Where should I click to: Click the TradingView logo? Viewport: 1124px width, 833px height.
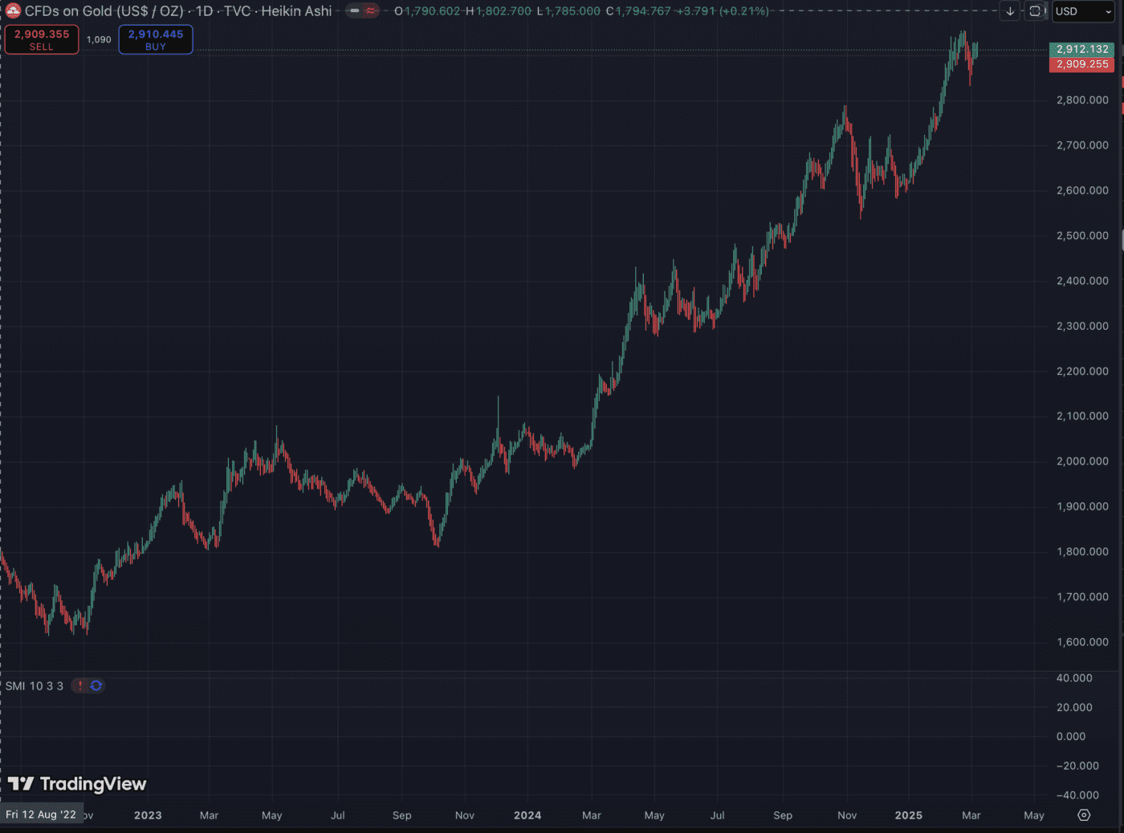(x=77, y=784)
